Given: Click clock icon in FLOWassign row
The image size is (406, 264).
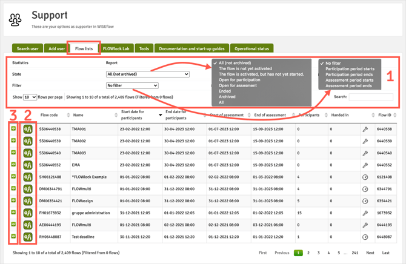Looking at the screenshot, I should pos(365,201).
